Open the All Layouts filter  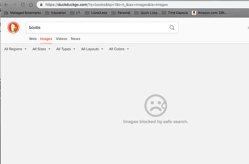[x=92, y=49]
